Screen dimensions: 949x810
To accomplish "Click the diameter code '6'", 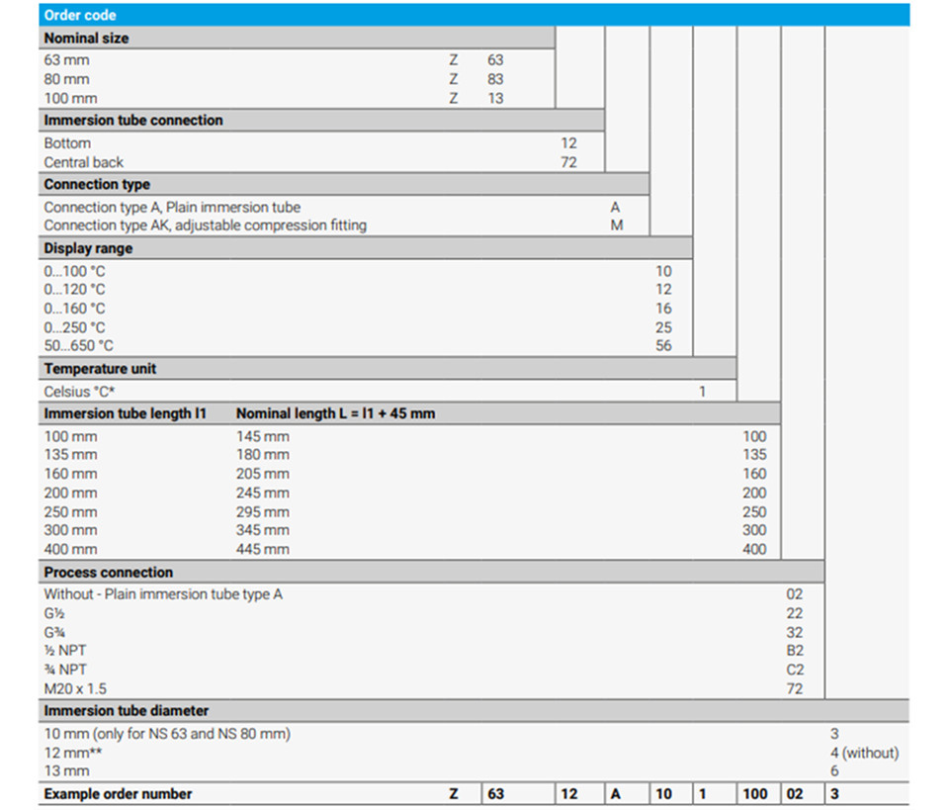I will click(x=834, y=771).
